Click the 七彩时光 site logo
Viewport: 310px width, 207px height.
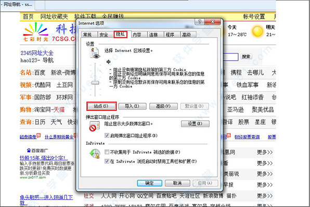35,32
